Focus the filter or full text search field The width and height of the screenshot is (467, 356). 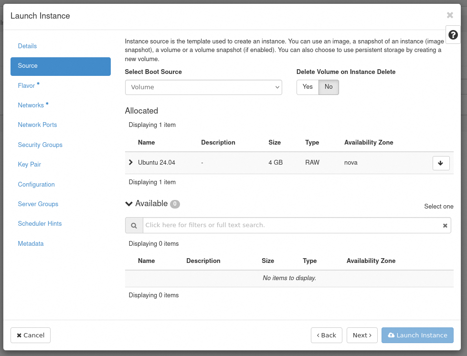tap(291, 225)
